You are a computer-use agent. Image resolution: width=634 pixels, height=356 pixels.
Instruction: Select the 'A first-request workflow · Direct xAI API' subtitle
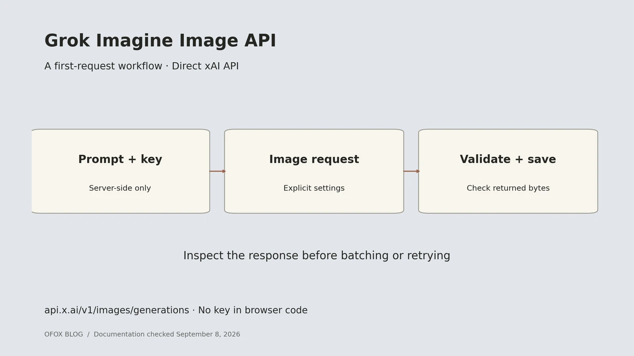tap(142, 66)
